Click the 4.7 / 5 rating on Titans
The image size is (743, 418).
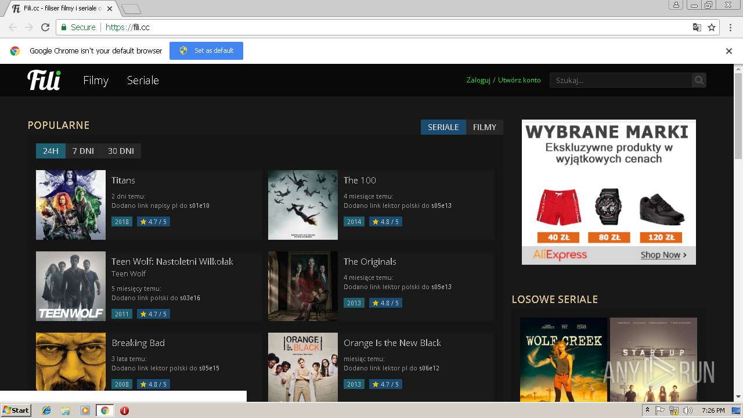point(153,222)
